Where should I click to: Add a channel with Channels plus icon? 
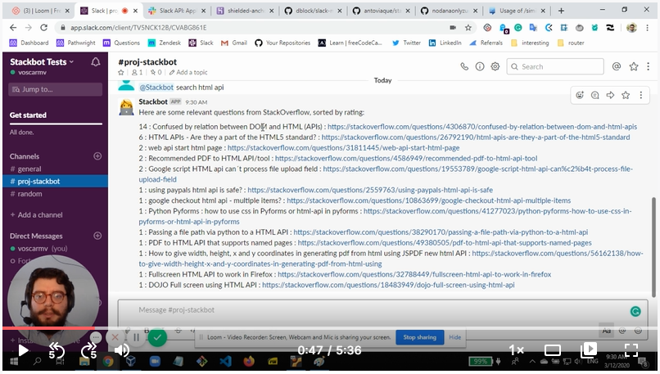[97, 156]
